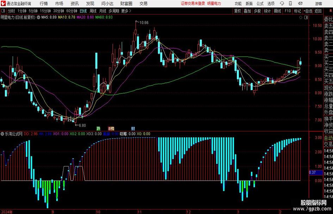Click the diamond icon above the chart
The image size is (333, 214).
pos(301,18)
